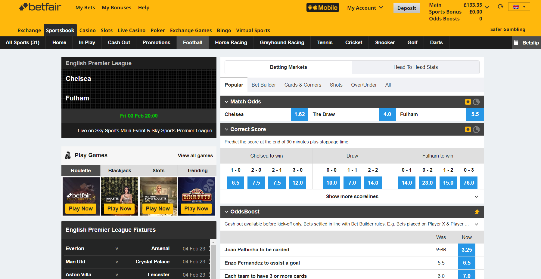Collapse the Correct Score section

pos(226,130)
